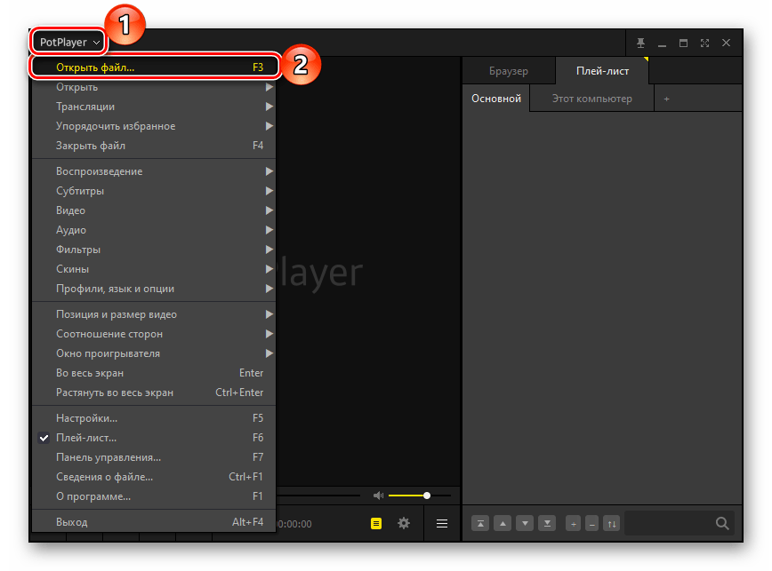Uncheck the Плей-лист... menu option
The height and width of the screenshot is (571, 772).
(x=154, y=438)
